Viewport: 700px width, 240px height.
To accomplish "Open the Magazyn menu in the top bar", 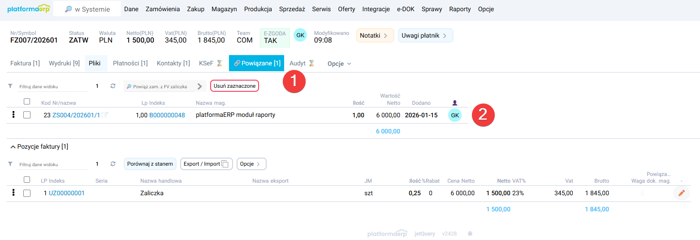I will coord(224,9).
